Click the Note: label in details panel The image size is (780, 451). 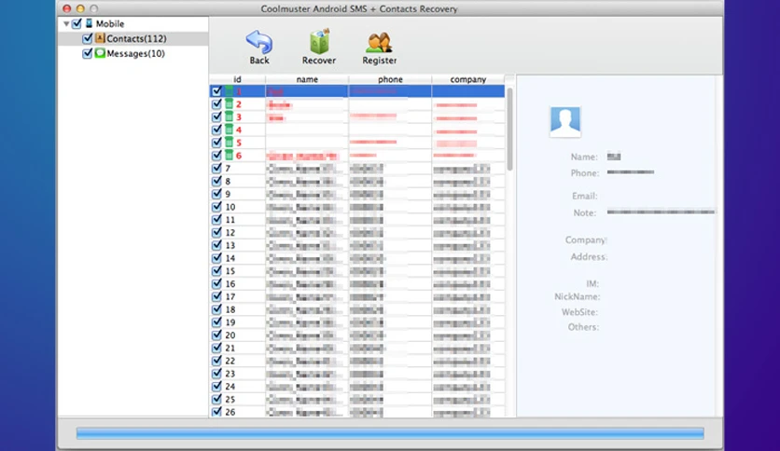pos(584,212)
